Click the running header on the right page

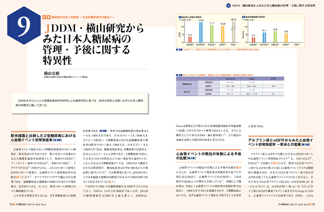(274, 6)
